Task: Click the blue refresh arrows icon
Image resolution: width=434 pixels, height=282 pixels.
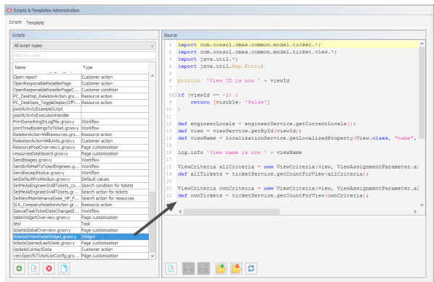Action: (x=251, y=268)
